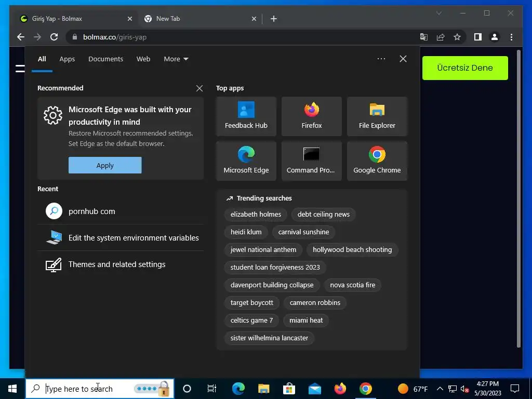Open Microsoft Store from the taskbar
This screenshot has width=532, height=399.
[289, 389]
